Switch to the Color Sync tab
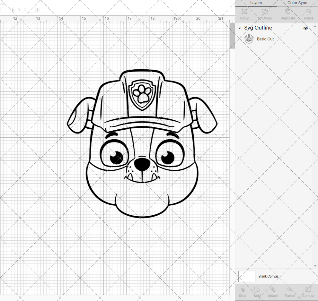Image resolution: width=318 pixels, height=301 pixels. pyautogui.click(x=297, y=3)
